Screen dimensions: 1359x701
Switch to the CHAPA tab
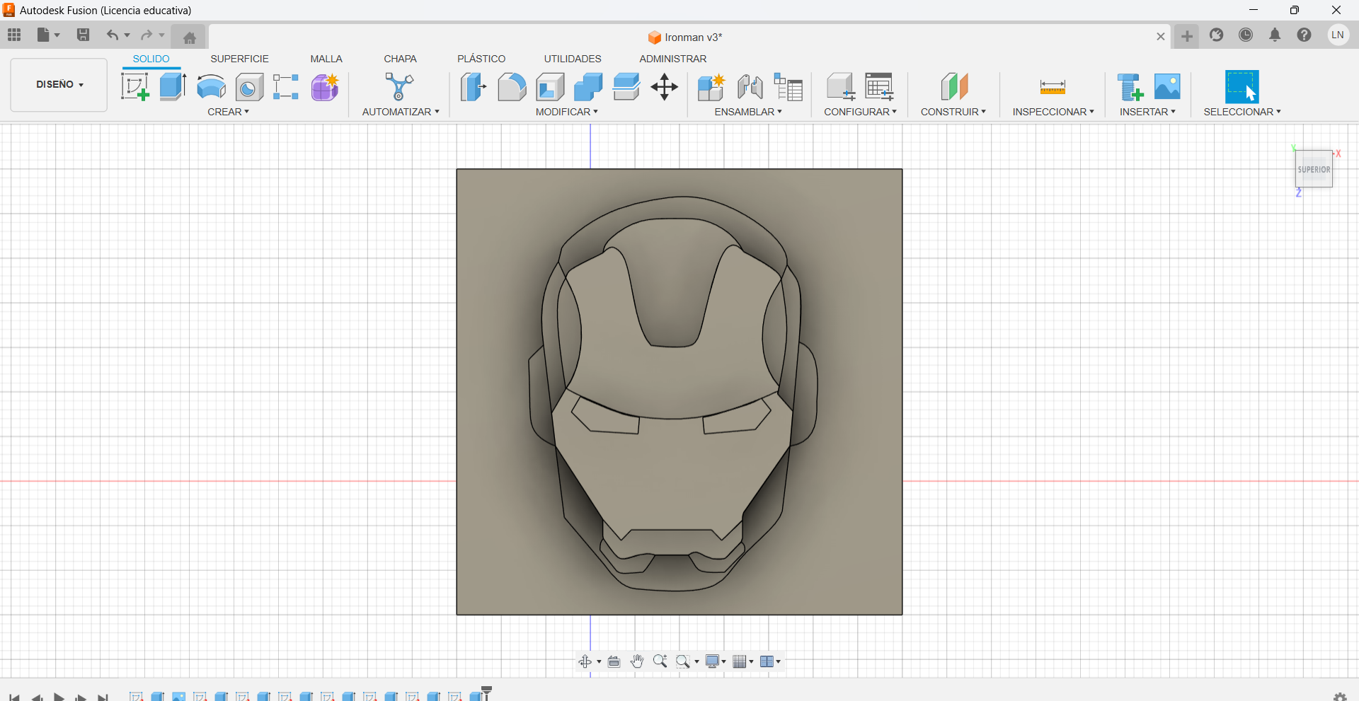[x=400, y=59]
